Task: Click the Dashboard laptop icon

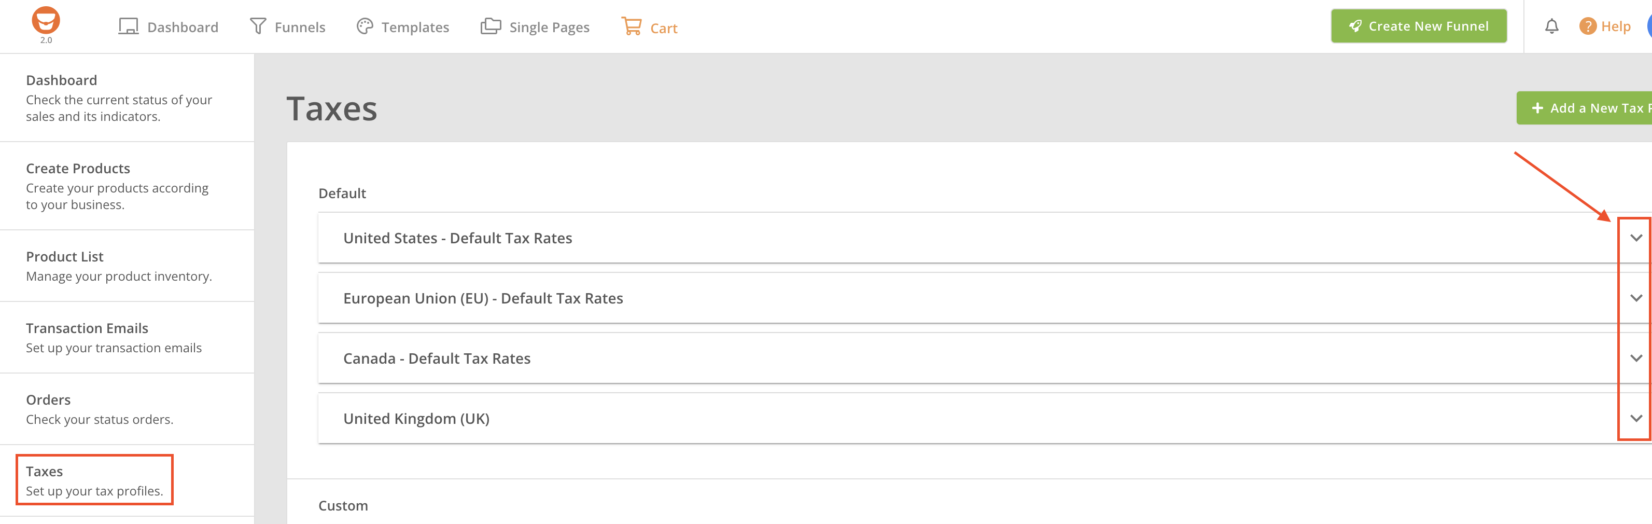Action: point(128,27)
